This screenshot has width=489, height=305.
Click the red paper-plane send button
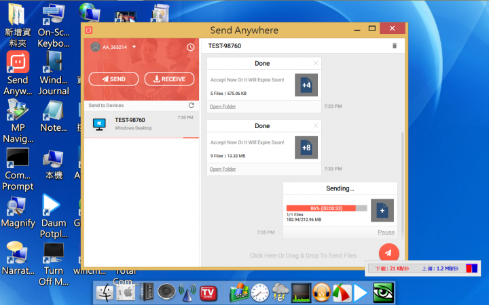[x=389, y=253]
